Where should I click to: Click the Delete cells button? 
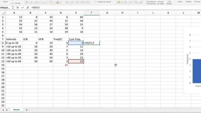click(x=188, y=2)
